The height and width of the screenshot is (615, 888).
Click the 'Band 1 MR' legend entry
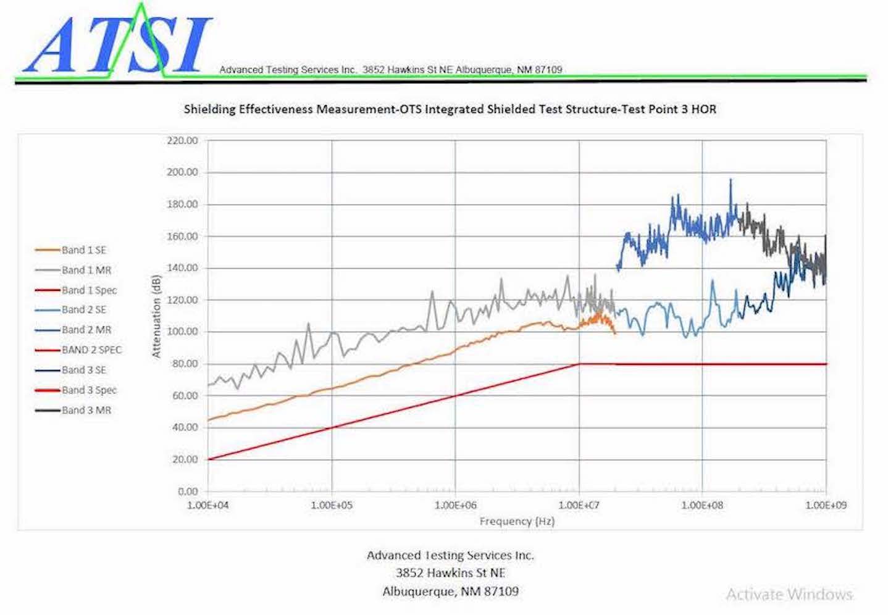click(x=73, y=270)
